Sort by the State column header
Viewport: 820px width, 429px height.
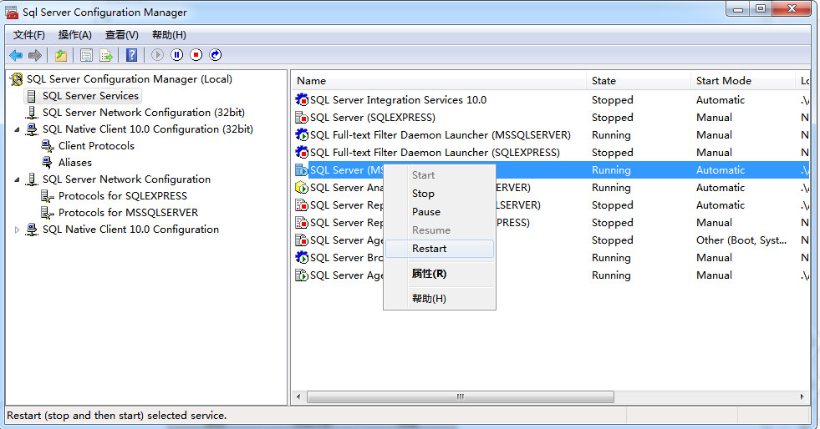tap(639, 81)
